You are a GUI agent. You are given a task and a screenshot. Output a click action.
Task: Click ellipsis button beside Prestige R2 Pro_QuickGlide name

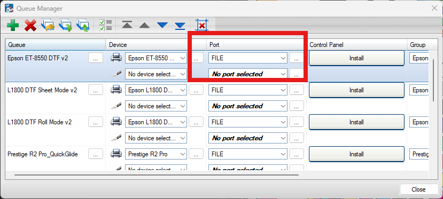pos(96,154)
